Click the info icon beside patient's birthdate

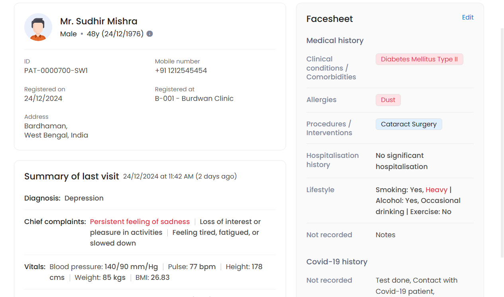tap(150, 34)
